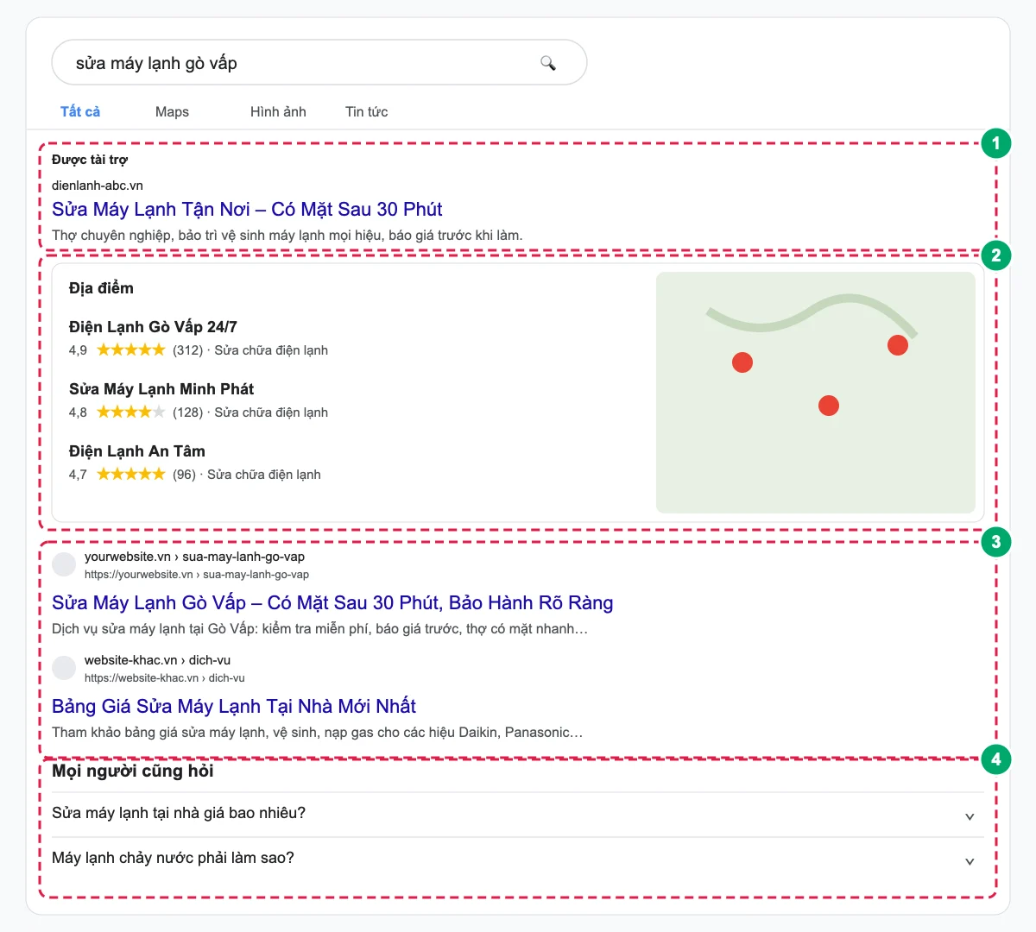Click the favicon beside website-khac.vn result
The width and height of the screenshot is (1036, 932).
(x=64, y=668)
